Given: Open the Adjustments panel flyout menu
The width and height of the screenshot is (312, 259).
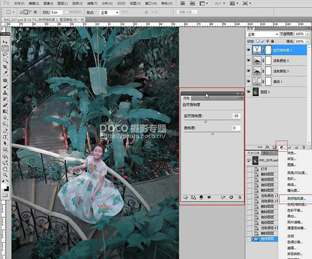Looking at the screenshot, I should tap(240, 98).
